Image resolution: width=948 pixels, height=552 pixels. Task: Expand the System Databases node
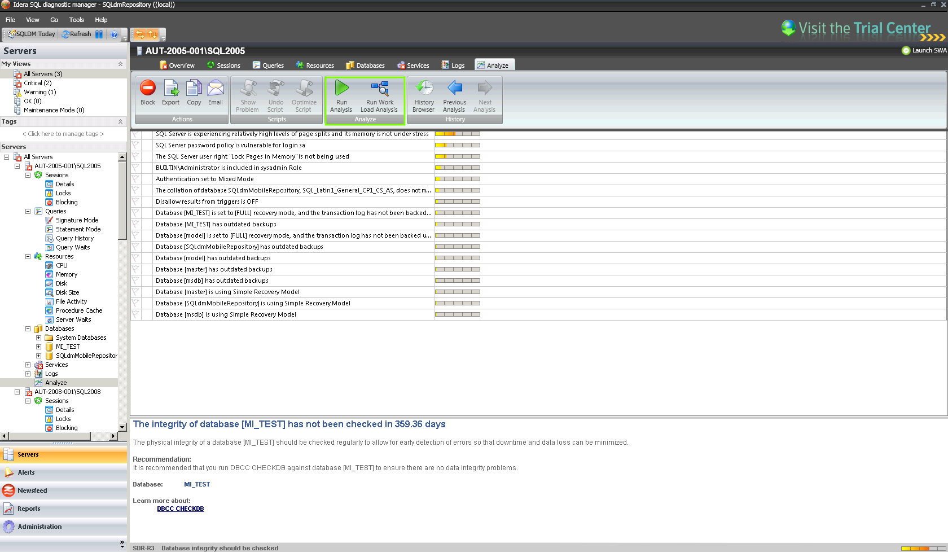(38, 338)
